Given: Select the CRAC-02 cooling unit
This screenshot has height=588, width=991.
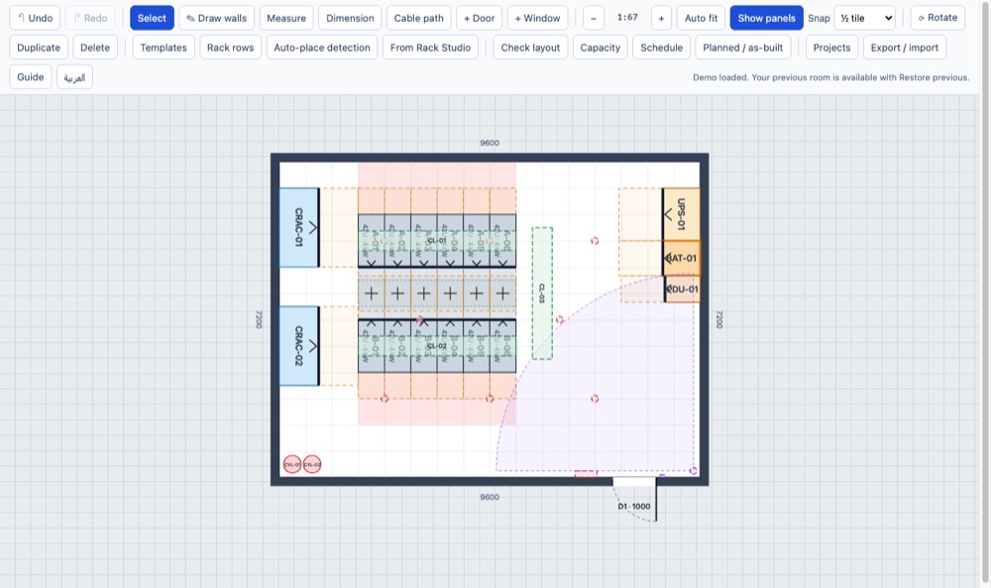Looking at the screenshot, I should (299, 346).
